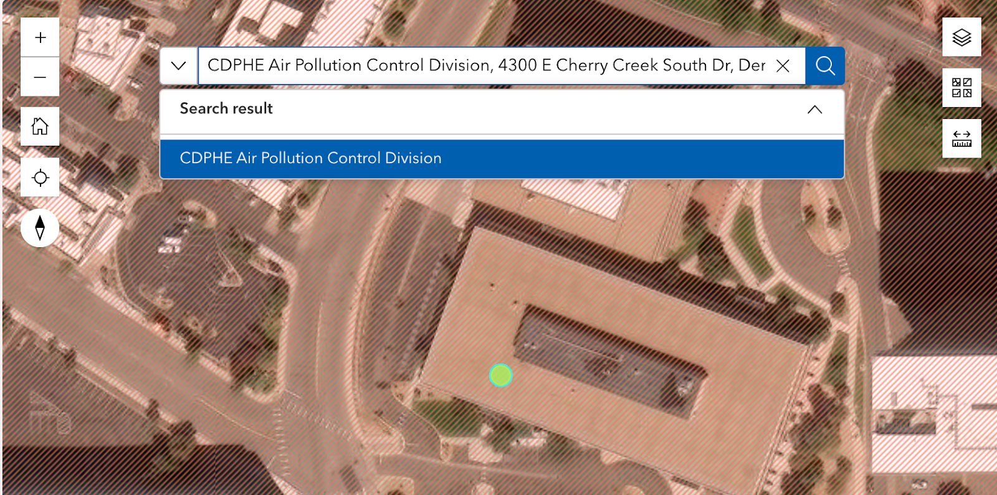Open the map layers list
The width and height of the screenshot is (997, 495).
coord(961,37)
